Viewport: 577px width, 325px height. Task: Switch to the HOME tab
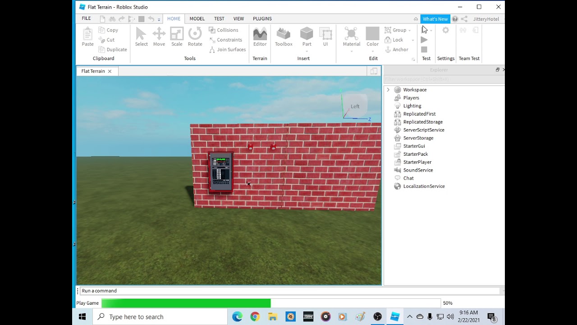click(174, 19)
